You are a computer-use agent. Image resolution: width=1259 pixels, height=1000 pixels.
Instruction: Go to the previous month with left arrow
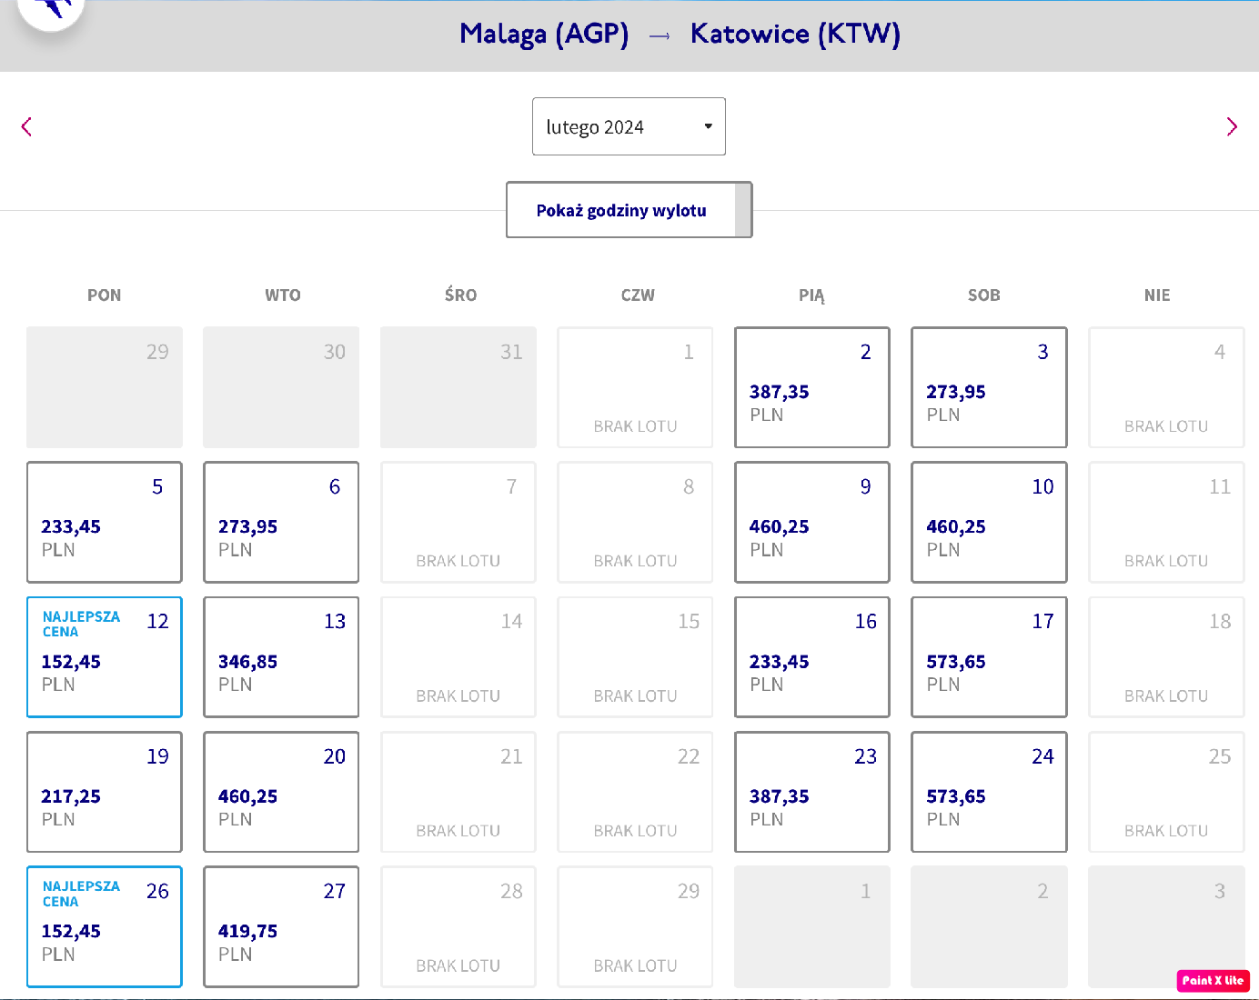coord(26,126)
